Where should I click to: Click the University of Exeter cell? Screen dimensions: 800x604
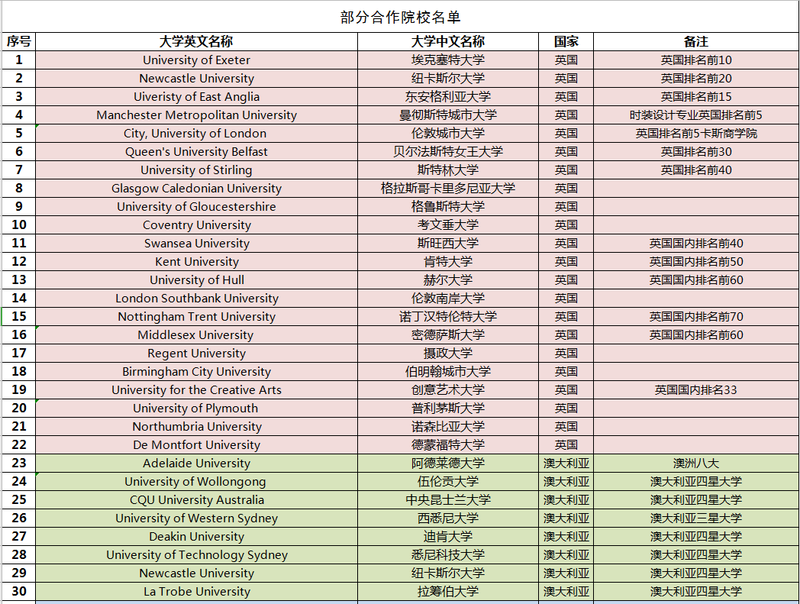tap(196, 60)
